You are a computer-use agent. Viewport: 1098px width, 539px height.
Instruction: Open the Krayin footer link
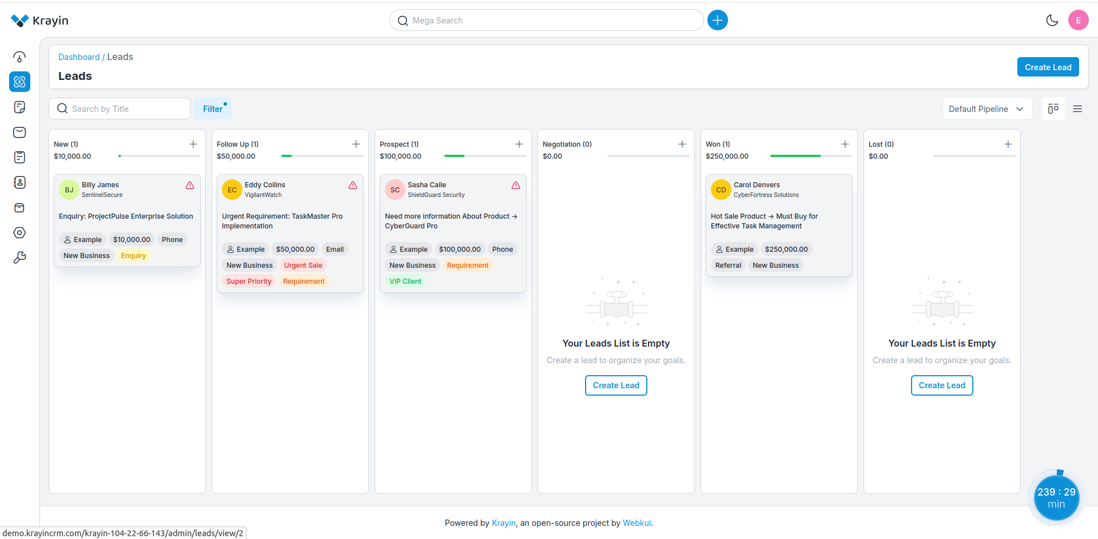pos(504,523)
